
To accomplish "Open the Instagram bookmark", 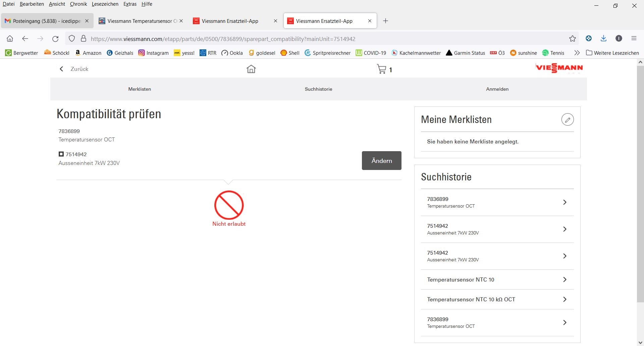I will coord(154,53).
